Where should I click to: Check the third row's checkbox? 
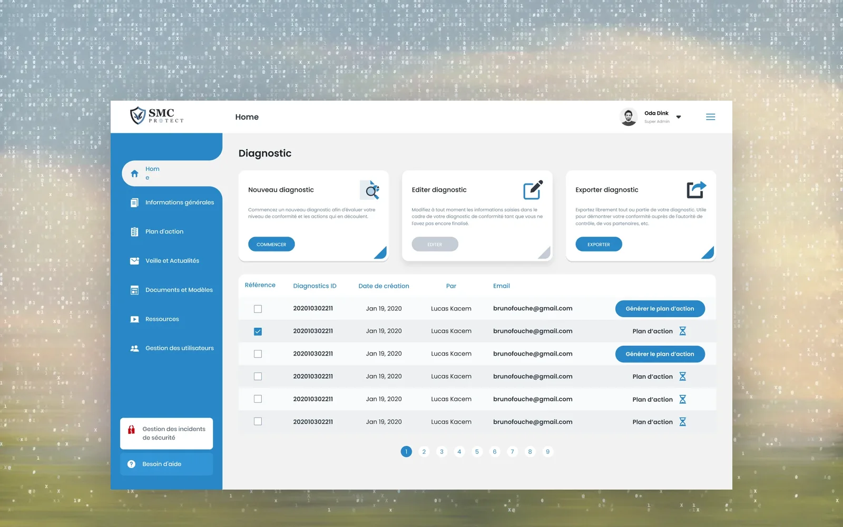coord(258,354)
